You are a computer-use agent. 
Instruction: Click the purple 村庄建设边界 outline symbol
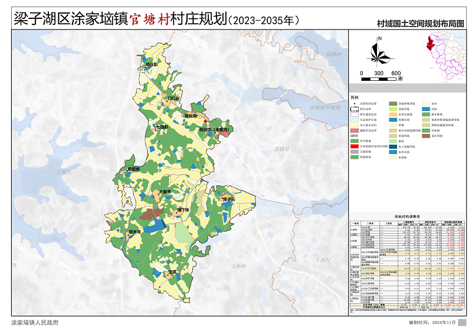pos(356,114)
